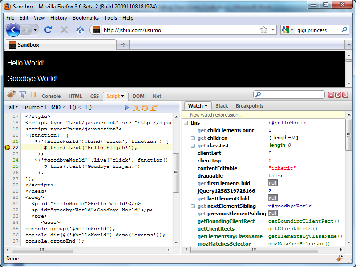Image resolution: width=356 pixels, height=267 pixels.
Task: Click the (?)() call stack entry
Action: 56,107
